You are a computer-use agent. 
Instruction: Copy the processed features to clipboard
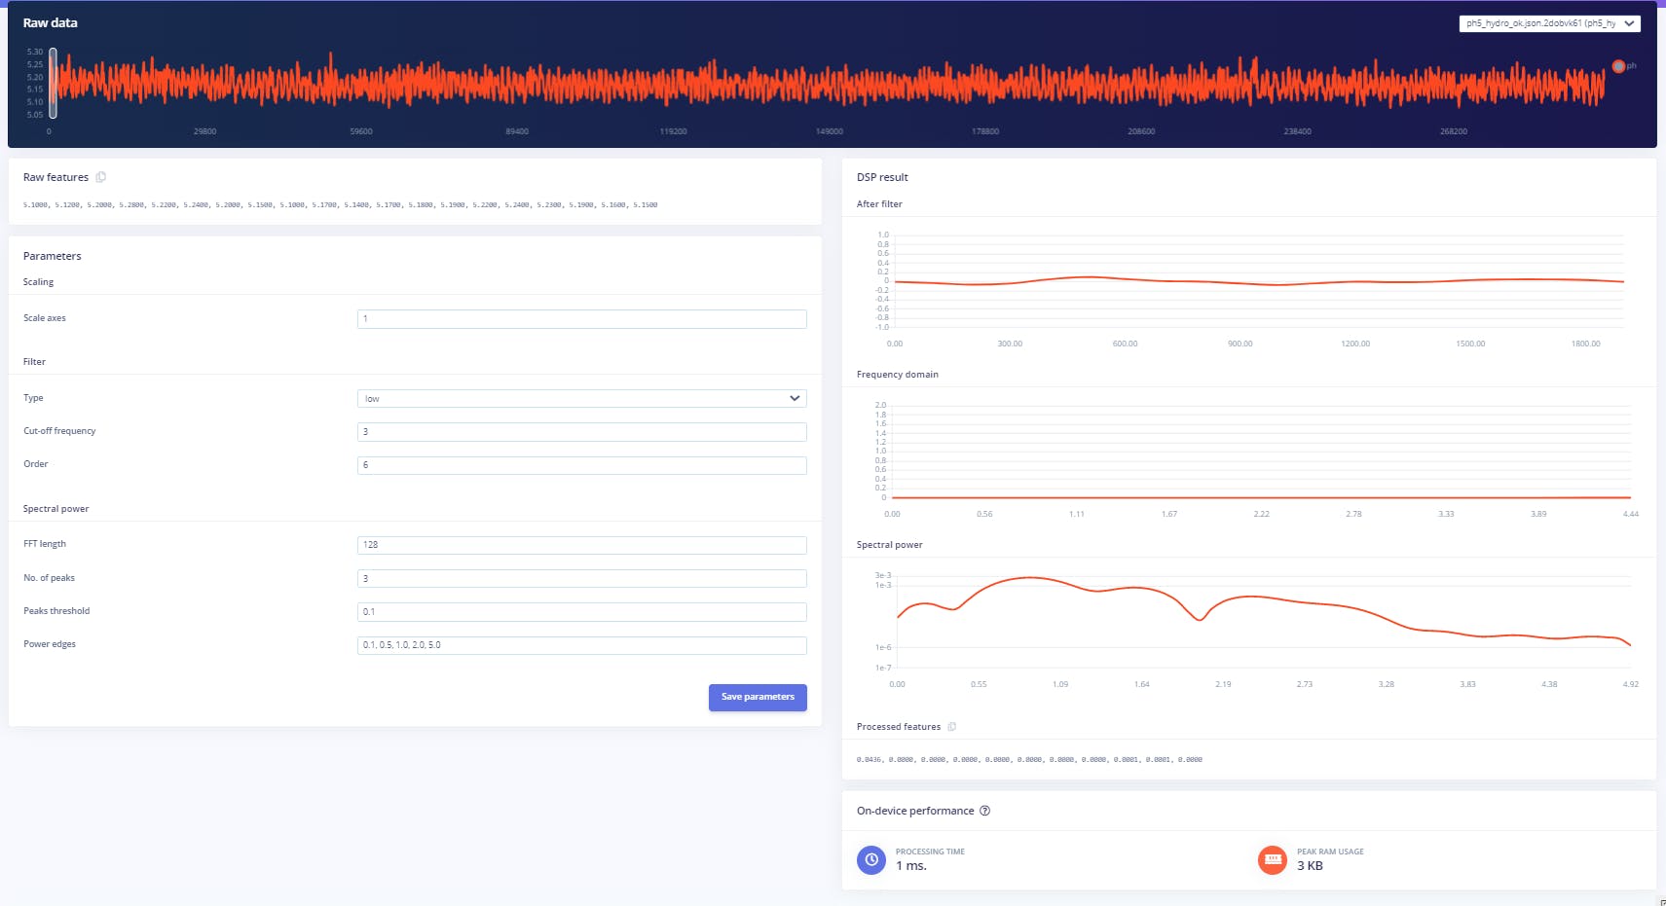[x=951, y=727]
